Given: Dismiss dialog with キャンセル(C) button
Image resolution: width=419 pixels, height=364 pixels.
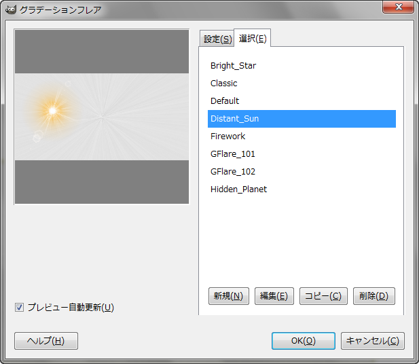Looking at the screenshot, I should (373, 341).
